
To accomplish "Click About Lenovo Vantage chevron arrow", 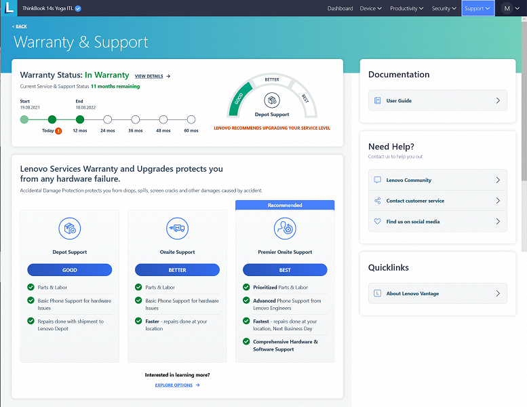I will [x=498, y=294].
